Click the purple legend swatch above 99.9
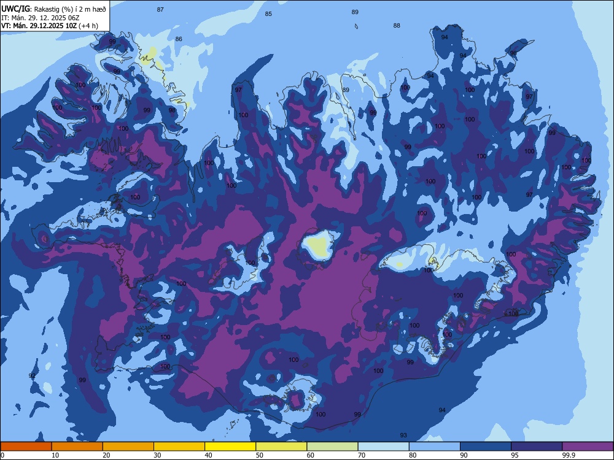Viewport: 614px width, 460px height. pos(588,447)
